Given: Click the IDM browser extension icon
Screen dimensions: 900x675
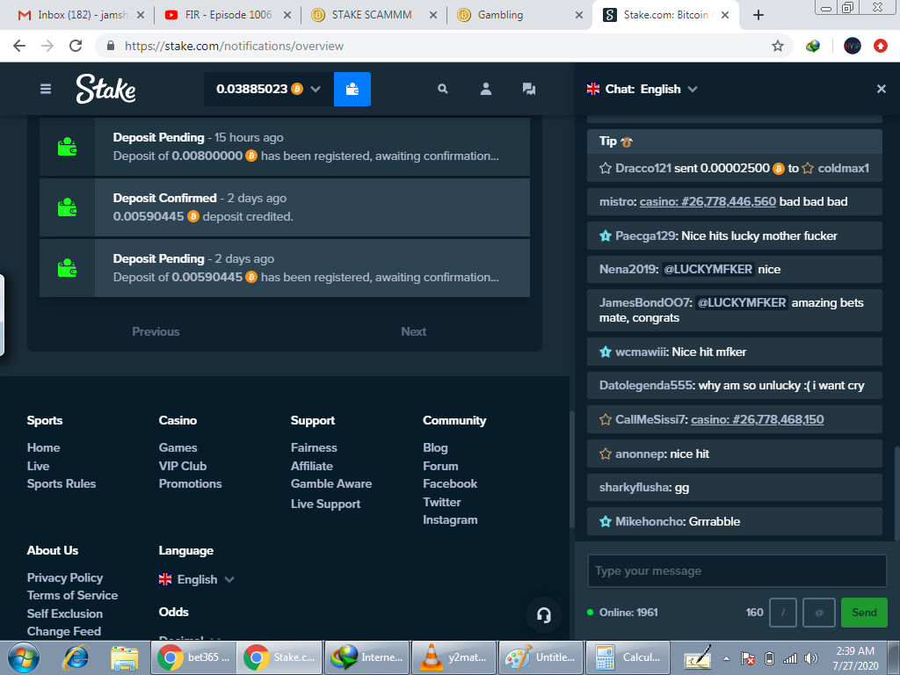Looking at the screenshot, I should [x=813, y=46].
